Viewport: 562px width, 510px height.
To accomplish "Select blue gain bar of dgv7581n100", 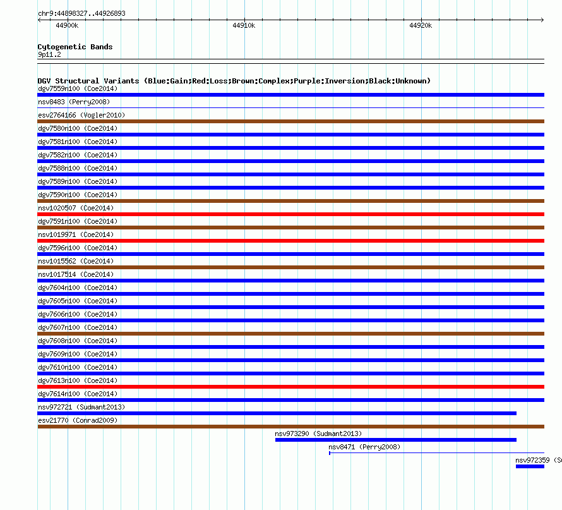I will [x=290, y=148].
